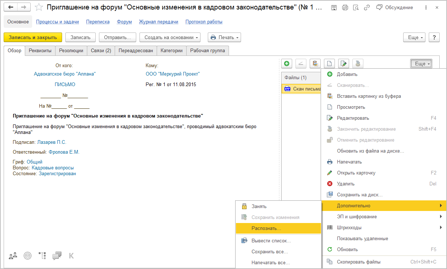Navigate back with the left arrow

pyautogui.click(x=11, y=7)
